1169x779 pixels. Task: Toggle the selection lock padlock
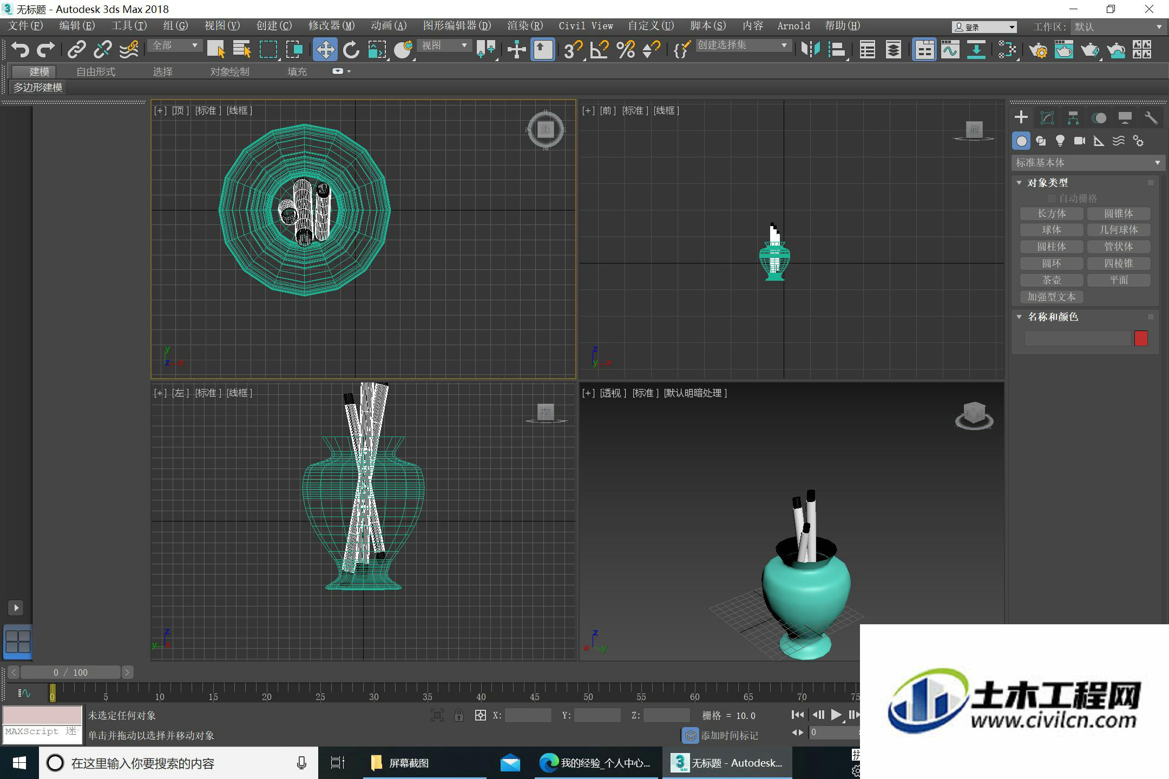coord(459,715)
